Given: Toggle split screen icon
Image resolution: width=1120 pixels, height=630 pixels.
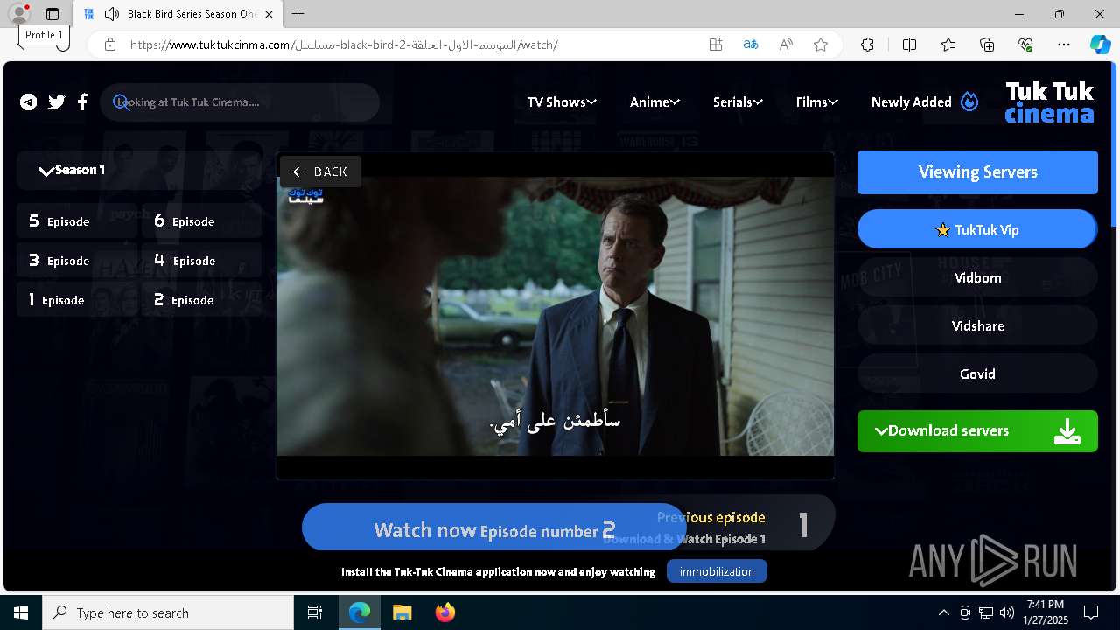Looking at the screenshot, I should 909,45.
